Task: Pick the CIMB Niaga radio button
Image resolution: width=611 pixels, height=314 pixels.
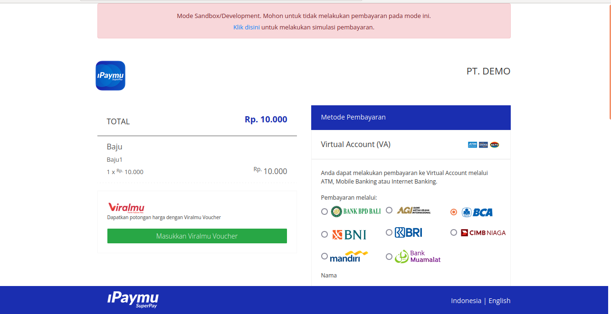Action: (454, 232)
